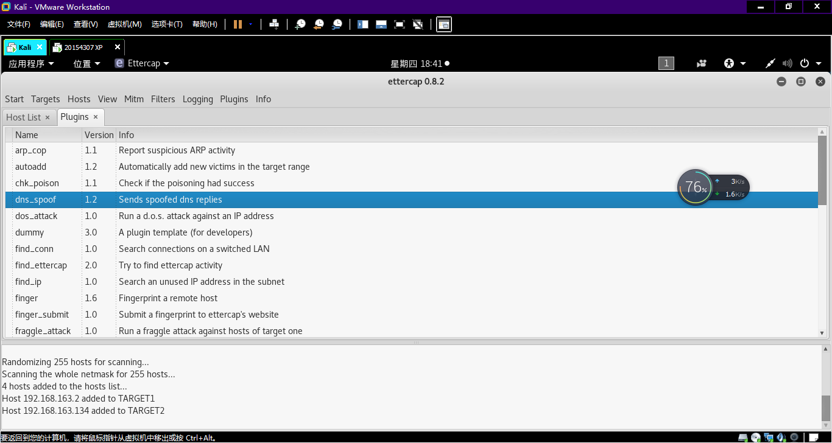This screenshot has width=832, height=443.
Task: Switch to the 20154307 XP VM tab
Action: pyautogui.click(x=83, y=47)
